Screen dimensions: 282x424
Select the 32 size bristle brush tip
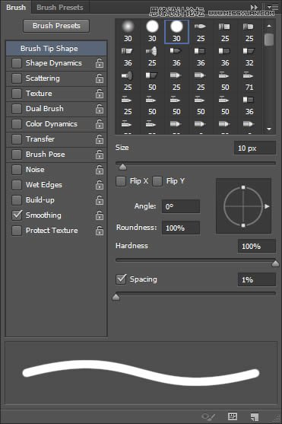click(x=249, y=56)
